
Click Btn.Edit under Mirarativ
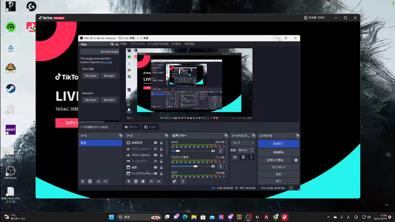point(109,100)
